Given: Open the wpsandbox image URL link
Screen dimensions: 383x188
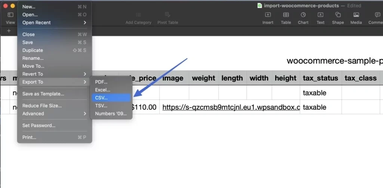Looking at the screenshot, I should 231,107.
